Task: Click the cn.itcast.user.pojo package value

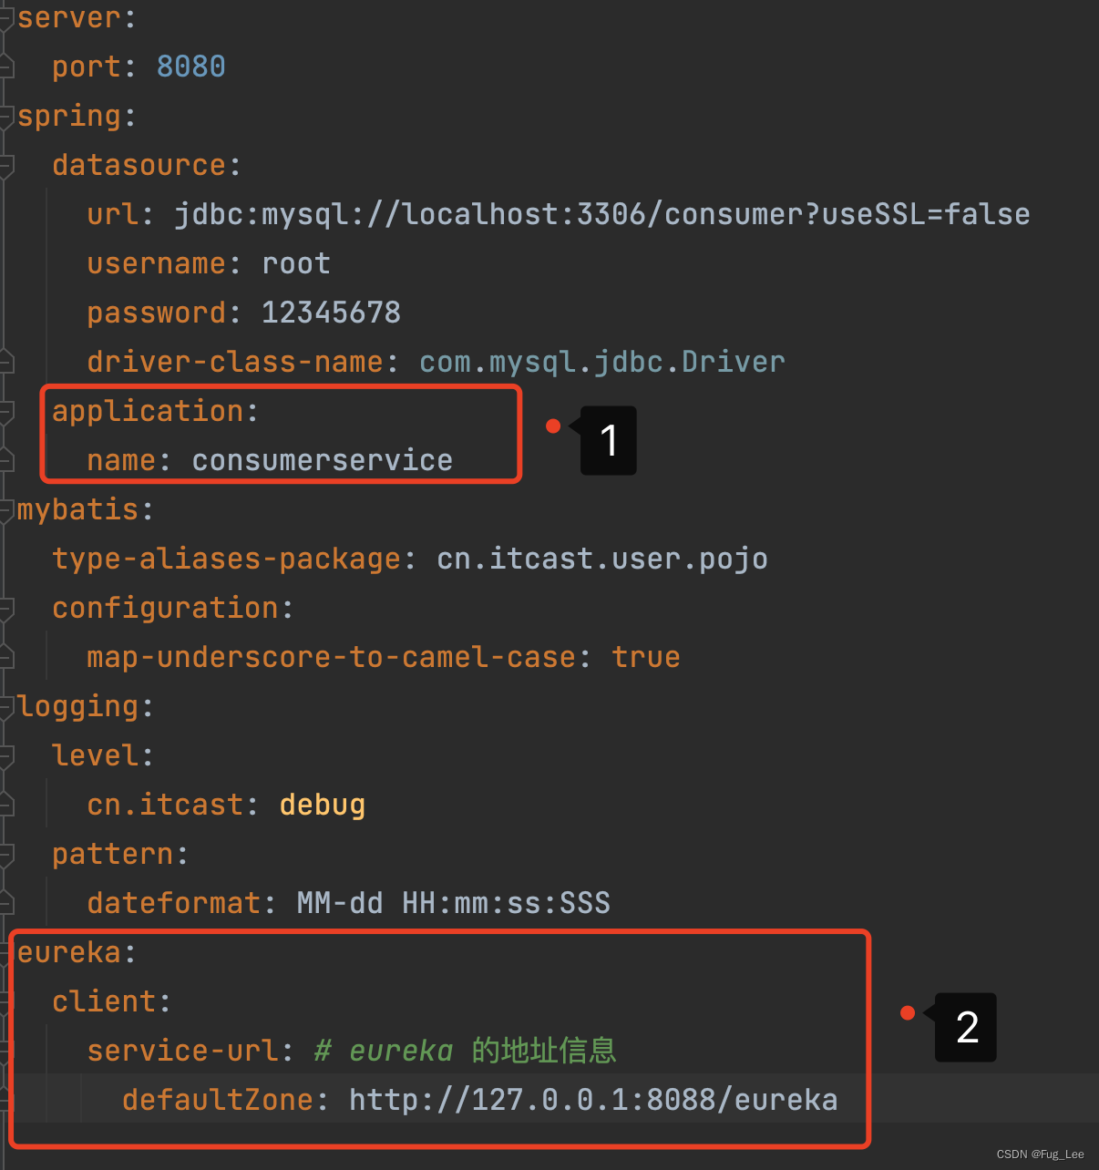Action: 601,559
